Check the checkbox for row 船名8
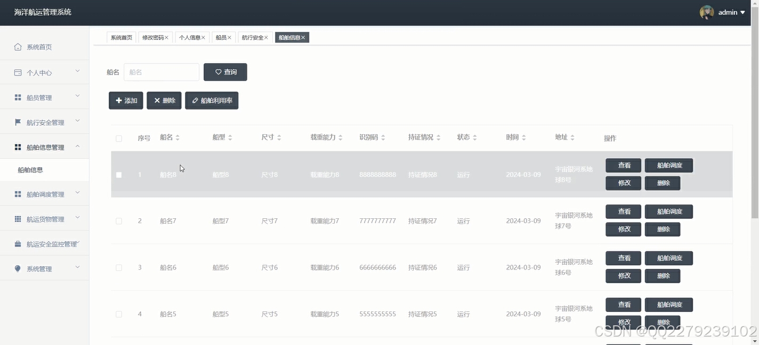The width and height of the screenshot is (759, 345). pos(119,174)
